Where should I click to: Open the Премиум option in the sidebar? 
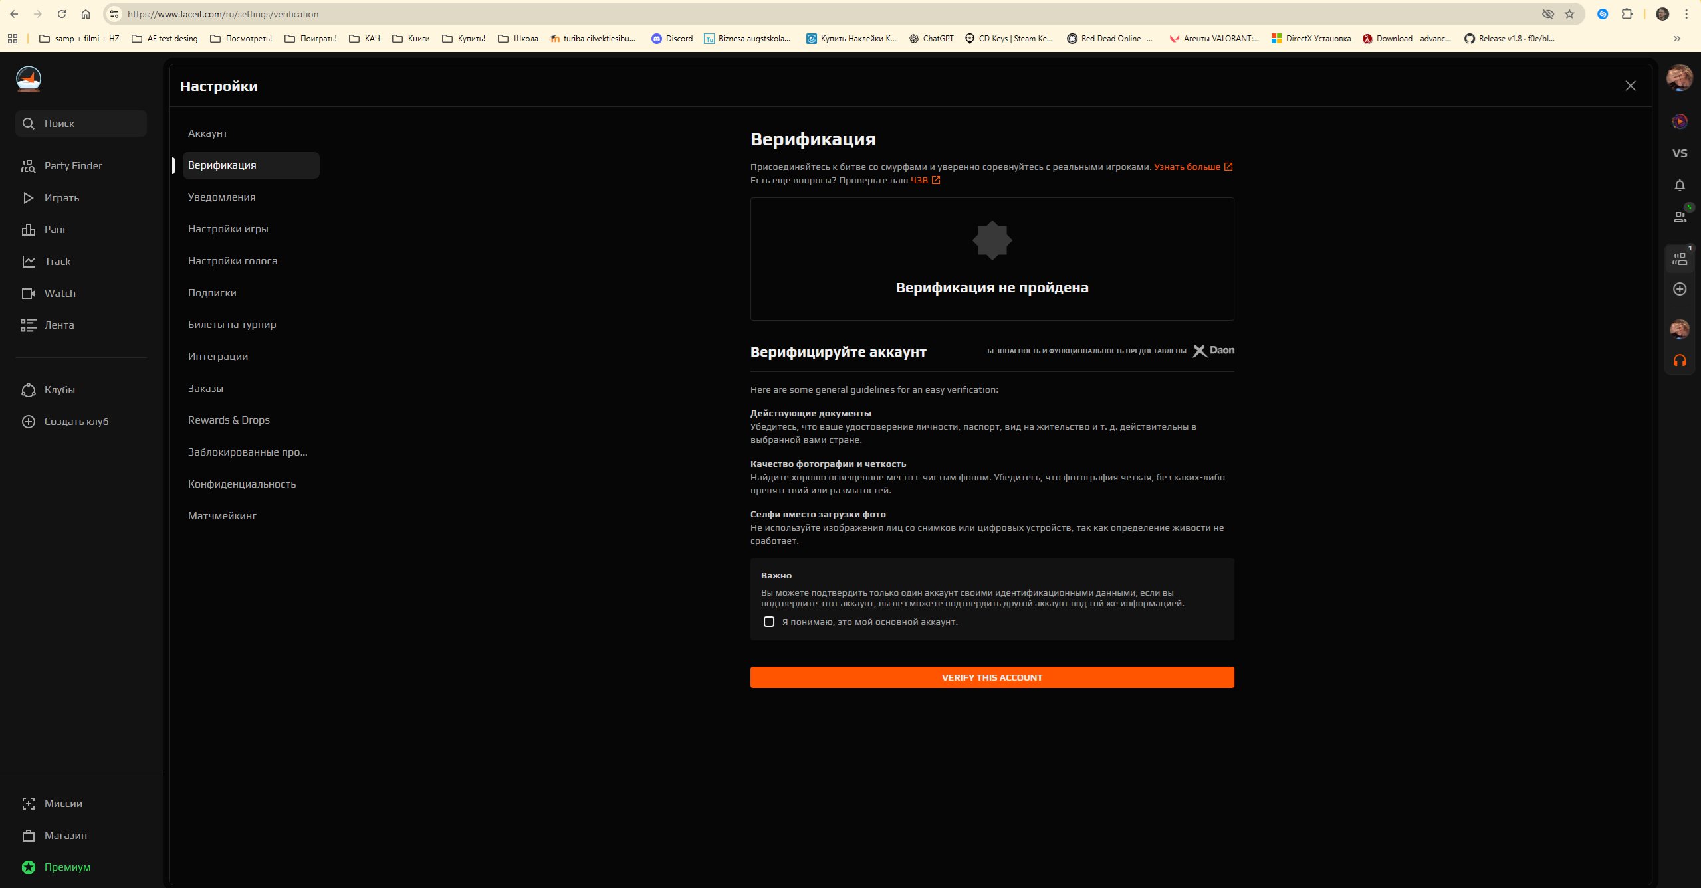pyautogui.click(x=66, y=867)
